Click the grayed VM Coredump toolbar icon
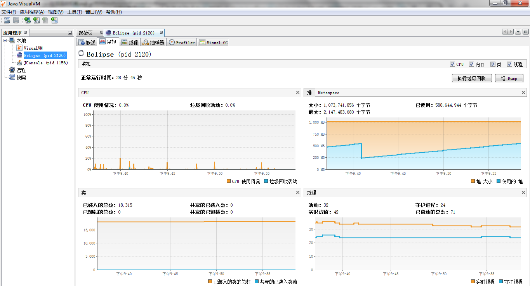This screenshot has height=286, width=530. click(x=45, y=21)
